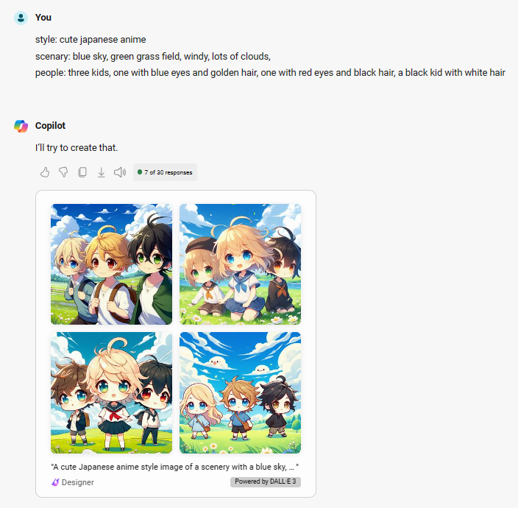This screenshot has width=518, height=508.
Task: Open the image of kids sitting on grass
Action: 240,264
